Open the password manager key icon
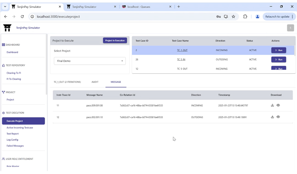 click(x=218, y=17)
